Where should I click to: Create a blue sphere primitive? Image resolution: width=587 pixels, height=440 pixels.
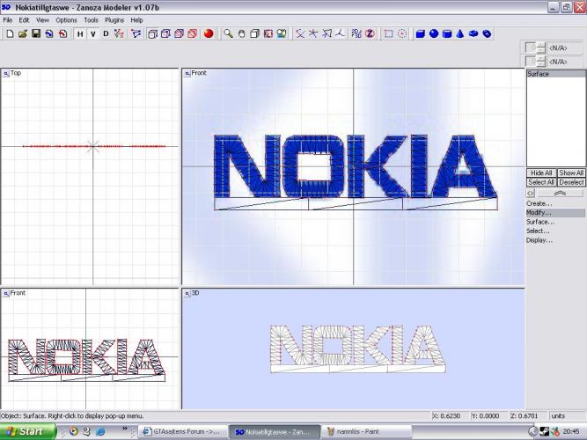pos(434,34)
